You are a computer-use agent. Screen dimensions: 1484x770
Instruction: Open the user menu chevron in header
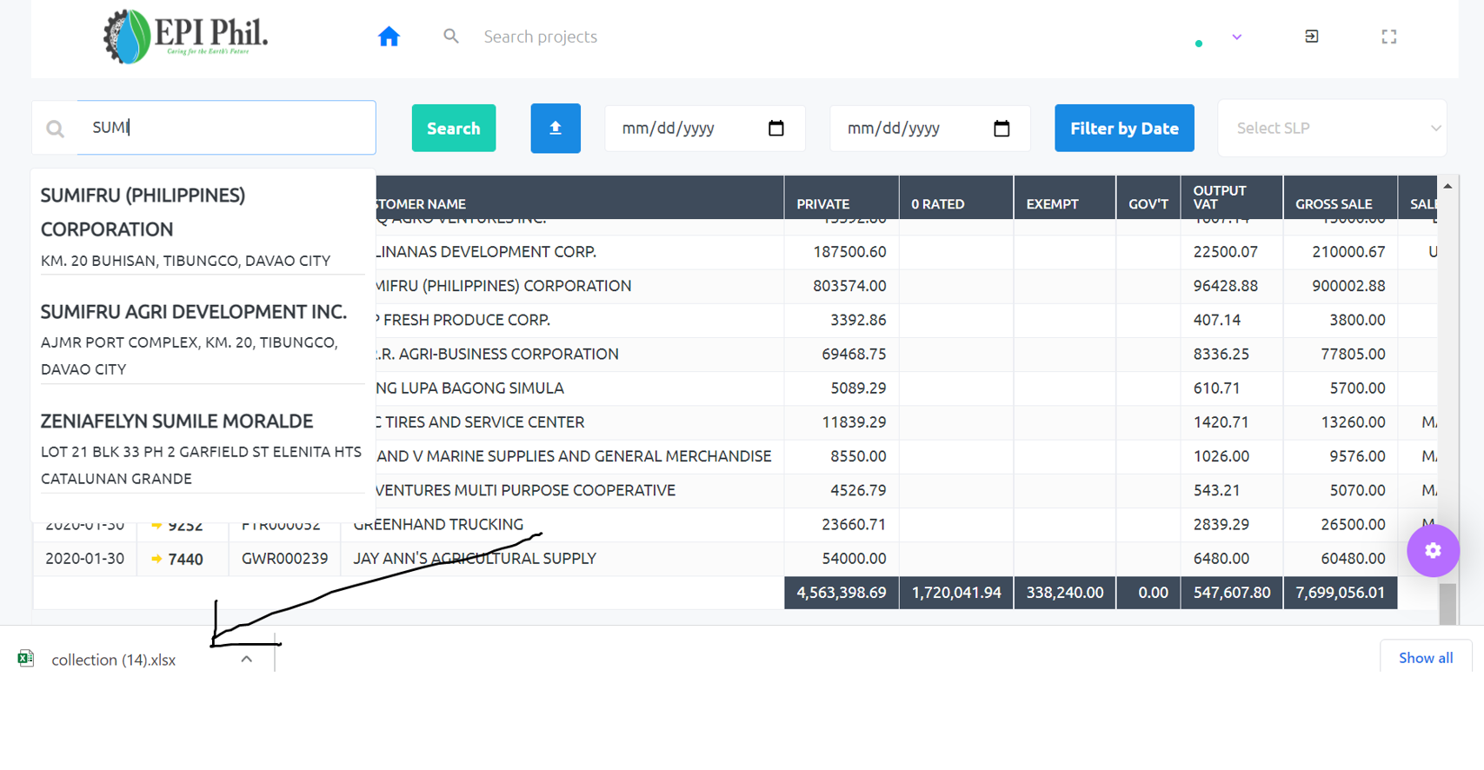tap(1236, 37)
